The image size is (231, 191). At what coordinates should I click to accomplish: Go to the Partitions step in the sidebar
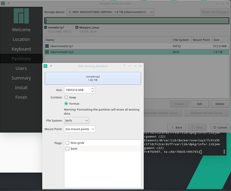[x=21, y=58]
